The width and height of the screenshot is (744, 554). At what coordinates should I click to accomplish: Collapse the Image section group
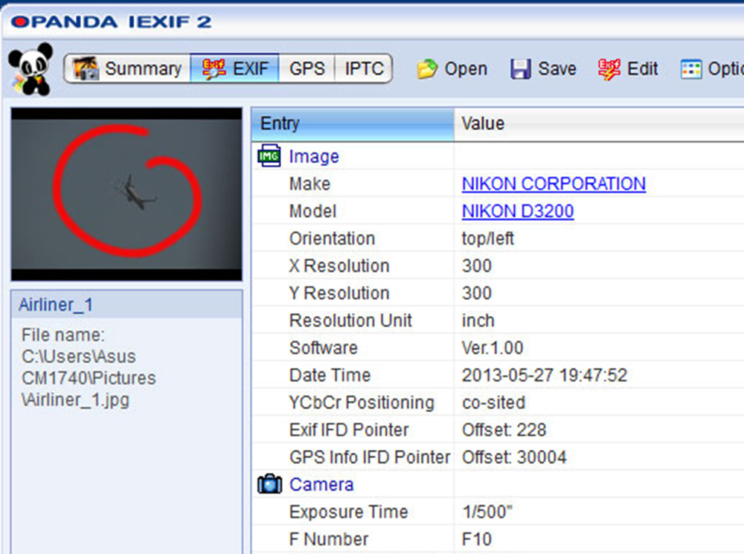tap(313, 157)
